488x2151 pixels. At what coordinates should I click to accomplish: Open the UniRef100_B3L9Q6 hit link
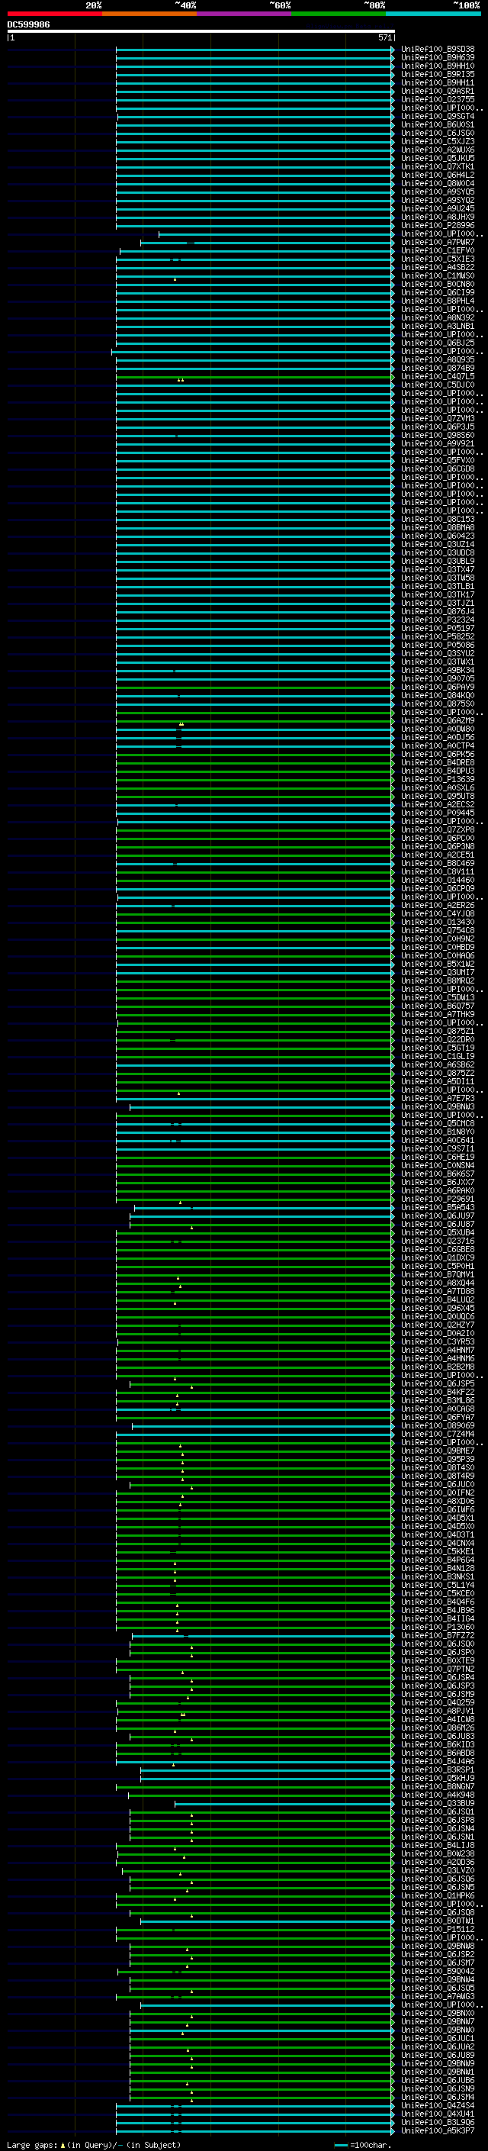[437, 2122]
